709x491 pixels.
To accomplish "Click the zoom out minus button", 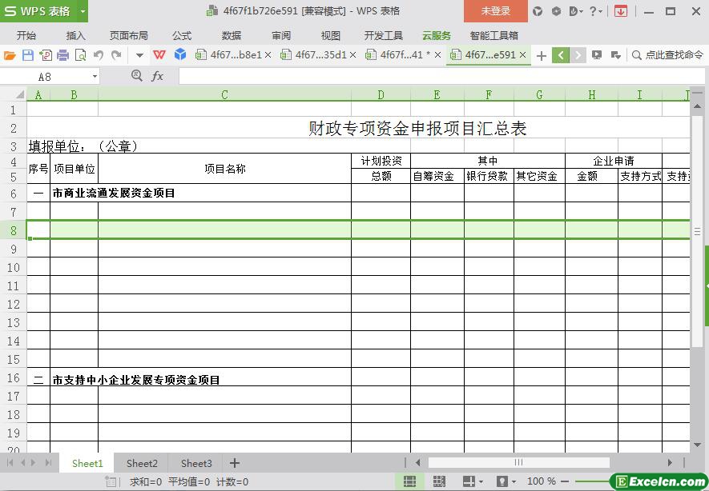I will [x=564, y=481].
